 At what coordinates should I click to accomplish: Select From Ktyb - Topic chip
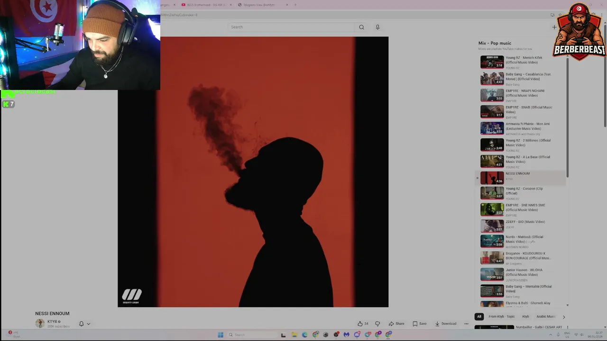coord(501,316)
